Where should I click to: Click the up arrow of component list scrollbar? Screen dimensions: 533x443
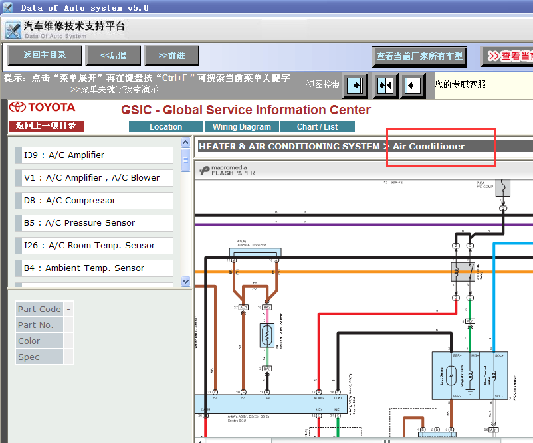[185, 142]
